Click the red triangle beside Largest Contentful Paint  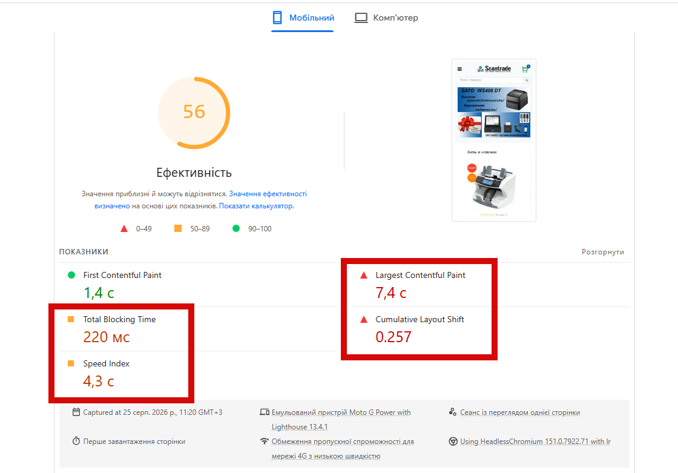point(364,275)
